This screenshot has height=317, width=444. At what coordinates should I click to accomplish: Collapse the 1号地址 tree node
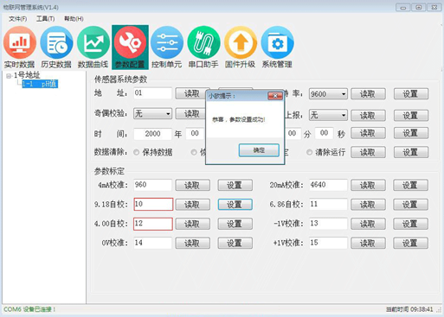[9, 76]
